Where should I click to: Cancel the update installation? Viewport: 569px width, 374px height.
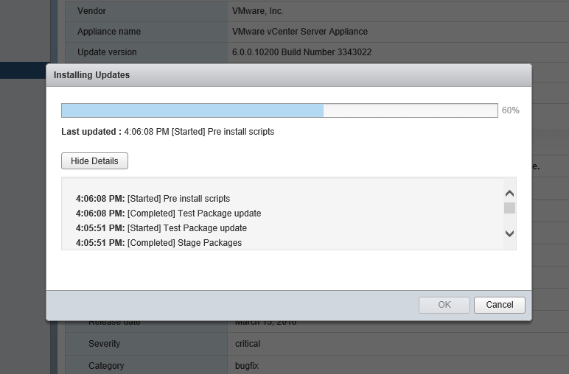click(x=499, y=305)
